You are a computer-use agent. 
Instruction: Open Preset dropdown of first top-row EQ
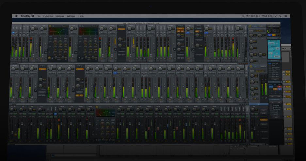point(65,26)
